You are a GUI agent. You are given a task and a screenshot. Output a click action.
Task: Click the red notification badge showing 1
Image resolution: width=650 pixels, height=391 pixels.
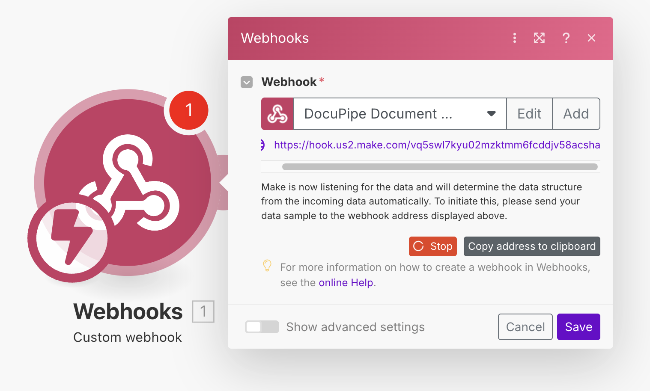pos(189,110)
